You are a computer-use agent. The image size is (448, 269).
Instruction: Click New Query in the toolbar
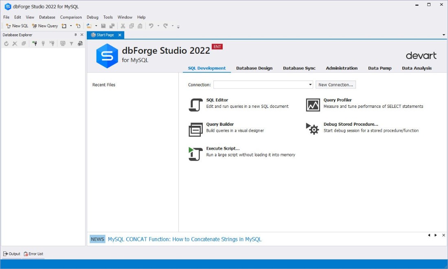pos(45,26)
